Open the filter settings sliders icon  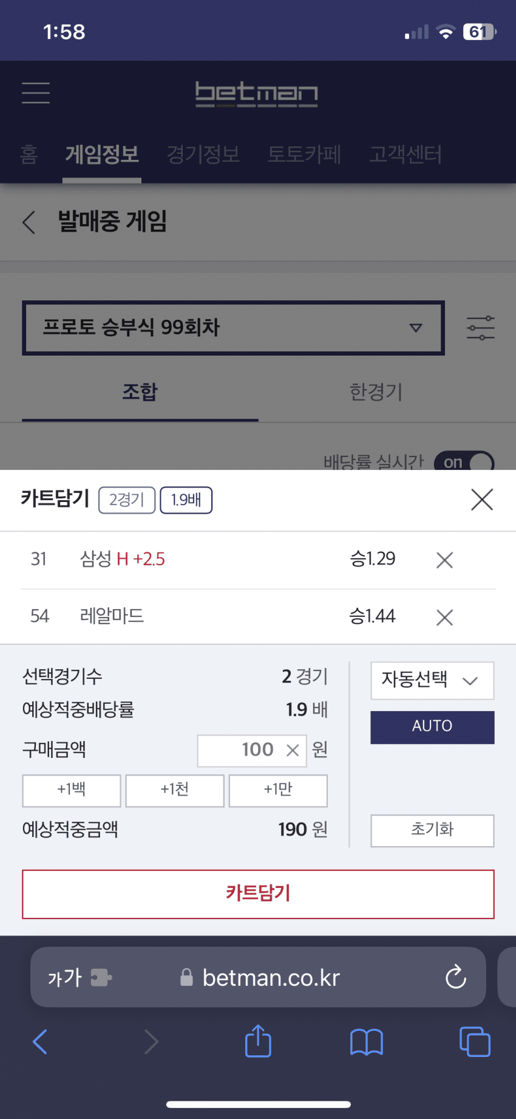click(x=480, y=328)
